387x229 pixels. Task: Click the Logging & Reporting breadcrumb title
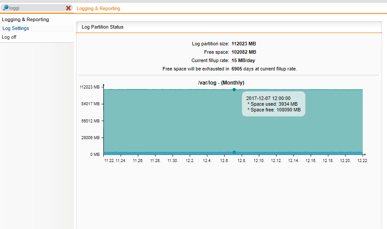[98, 8]
